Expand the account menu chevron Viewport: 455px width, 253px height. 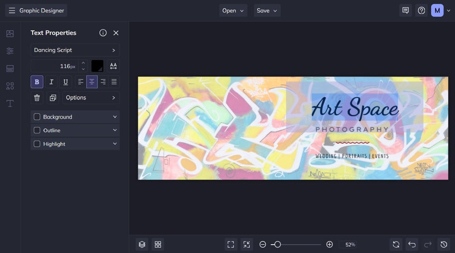tap(449, 11)
